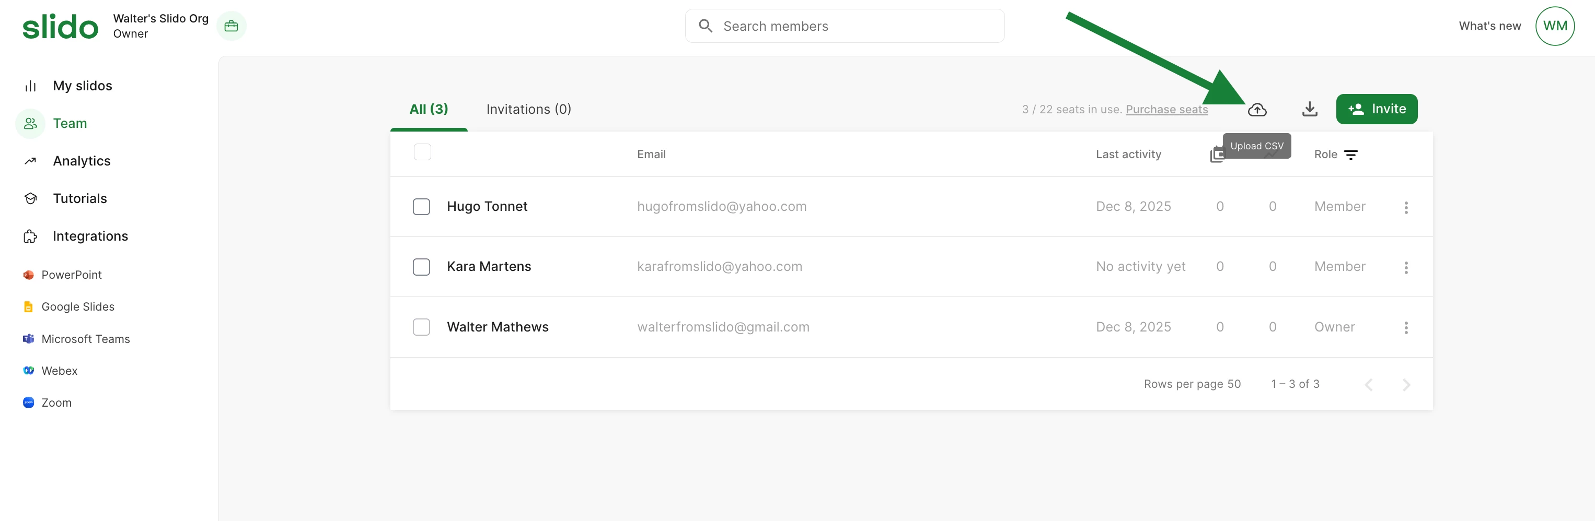Open Walter Mathews' three-dot menu
This screenshot has width=1595, height=521.
pos(1405,327)
